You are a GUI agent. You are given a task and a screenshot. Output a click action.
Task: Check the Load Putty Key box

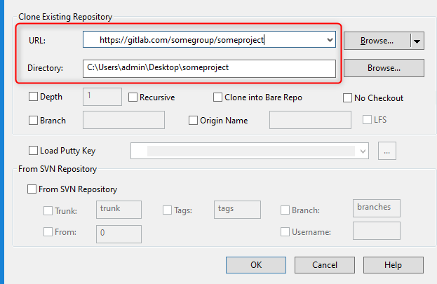34,150
